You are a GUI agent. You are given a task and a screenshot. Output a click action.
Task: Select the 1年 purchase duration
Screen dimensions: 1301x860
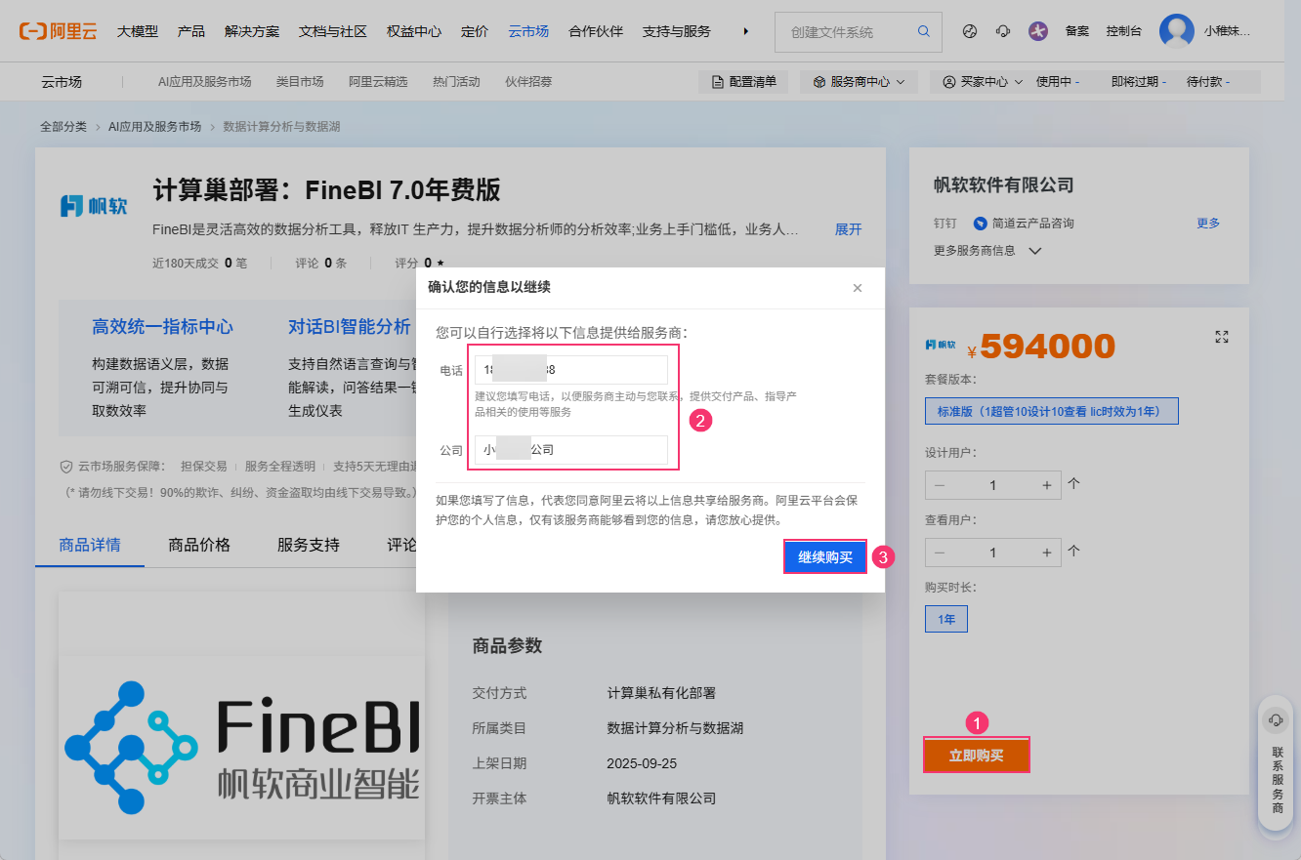[946, 619]
